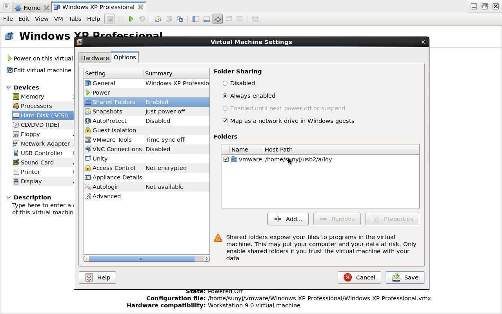Image resolution: width=502 pixels, height=314 pixels.
Task: Click the Snapshots setting icon
Action: click(88, 111)
